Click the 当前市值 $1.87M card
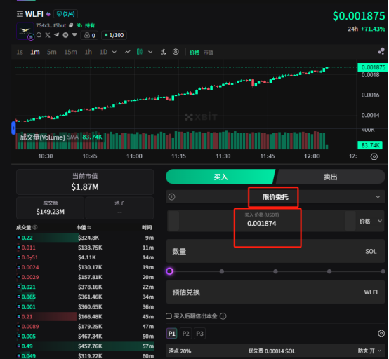The height and width of the screenshot is (359, 389). tap(85, 182)
